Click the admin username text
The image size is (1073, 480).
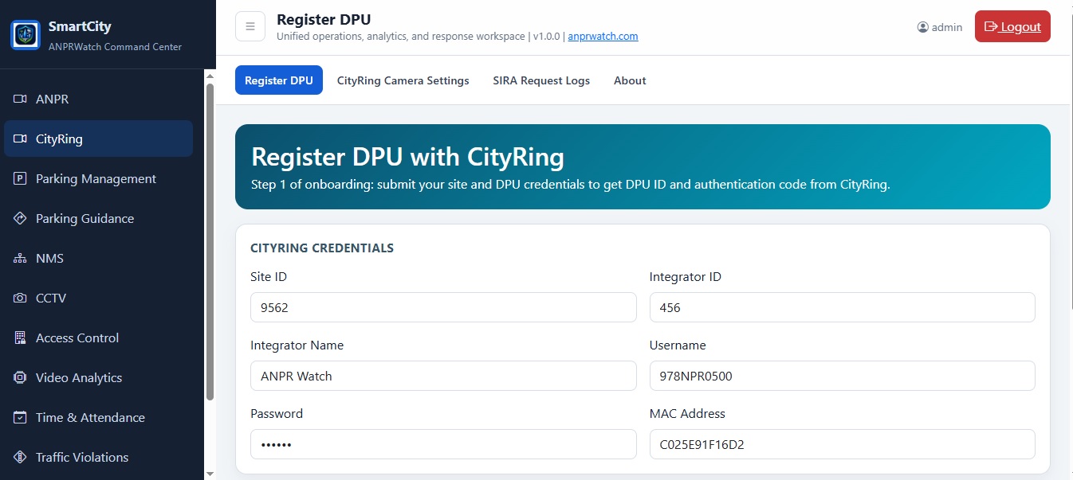click(x=947, y=27)
